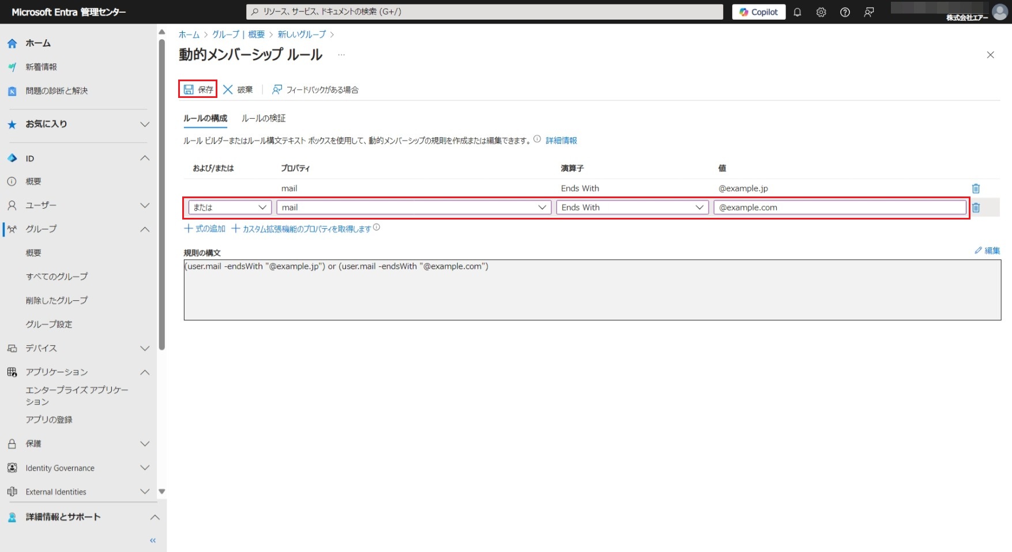Select the ルールの構成 tab
1012x552 pixels.
pyautogui.click(x=205, y=118)
